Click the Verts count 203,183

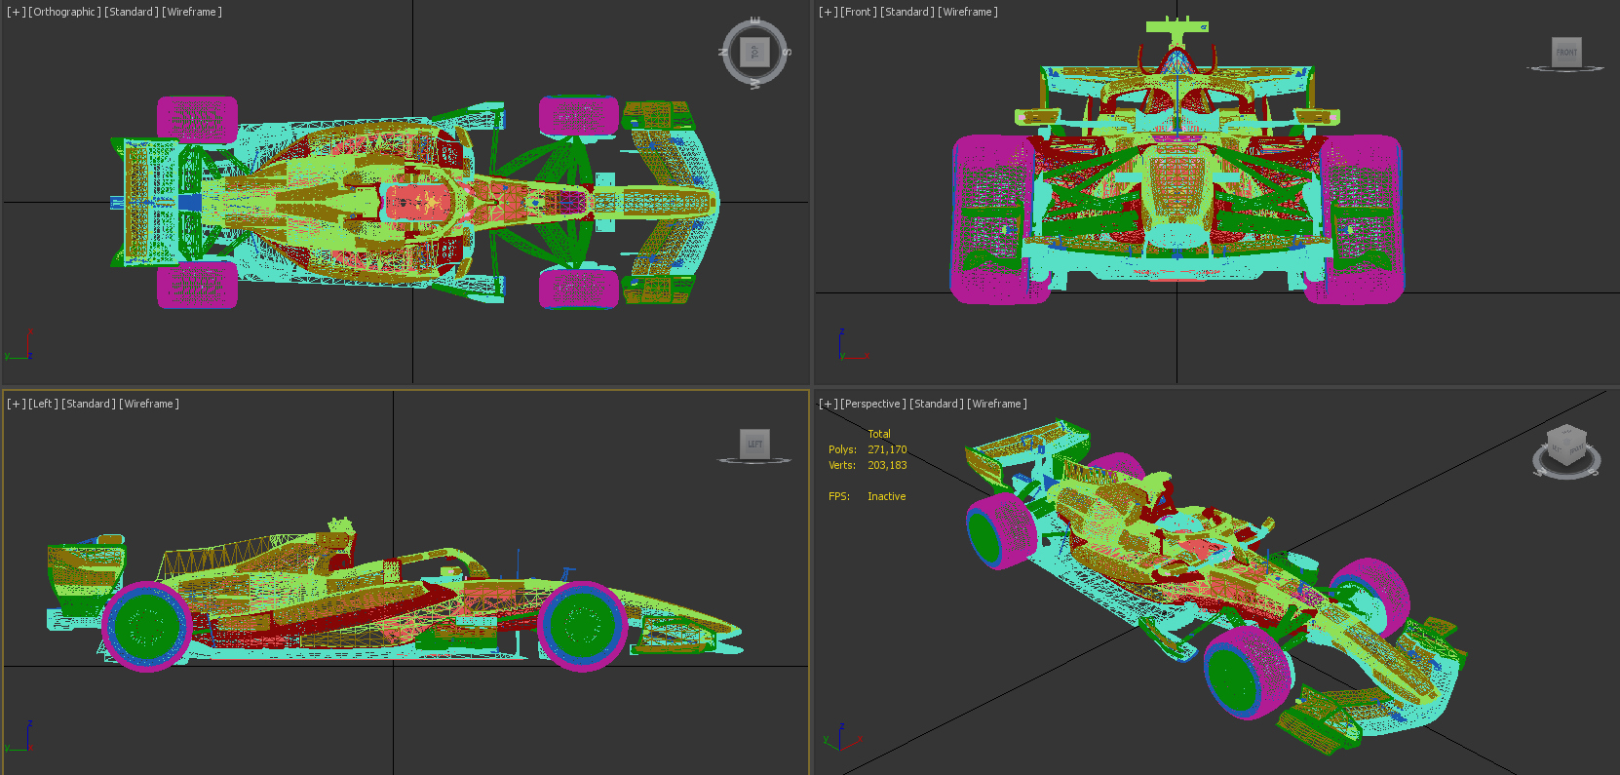pyautogui.click(x=887, y=465)
